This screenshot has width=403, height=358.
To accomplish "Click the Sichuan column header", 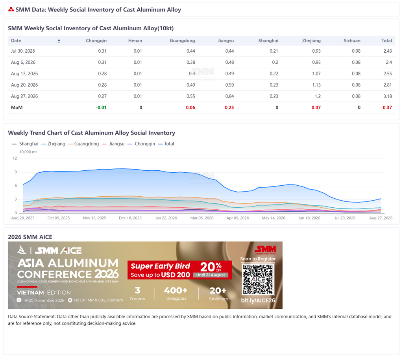I will tap(352, 41).
